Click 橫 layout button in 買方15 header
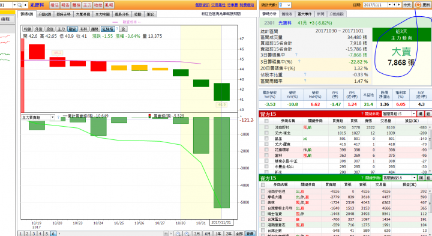This screenshot has height=236, width=432. 421,114
